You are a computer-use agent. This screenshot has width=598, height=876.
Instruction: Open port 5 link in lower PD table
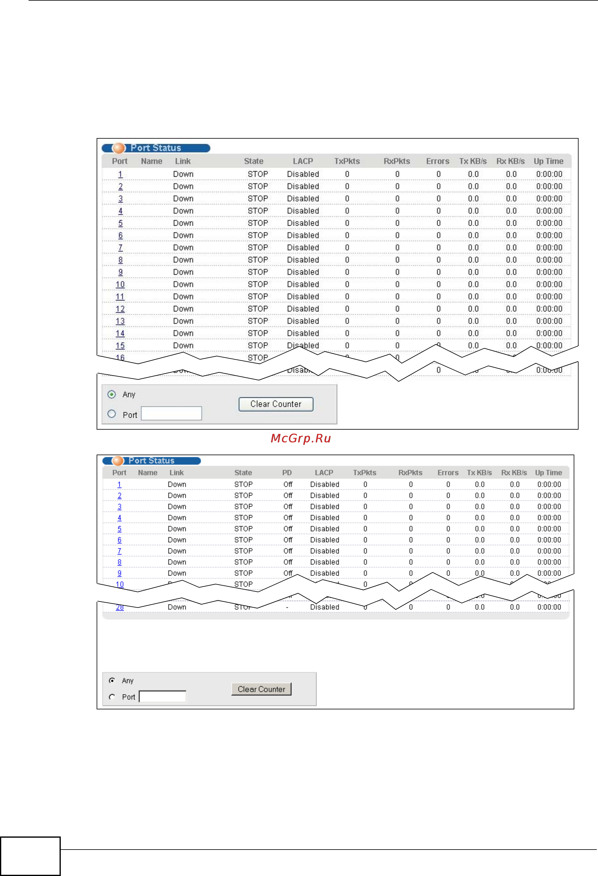[x=119, y=529]
